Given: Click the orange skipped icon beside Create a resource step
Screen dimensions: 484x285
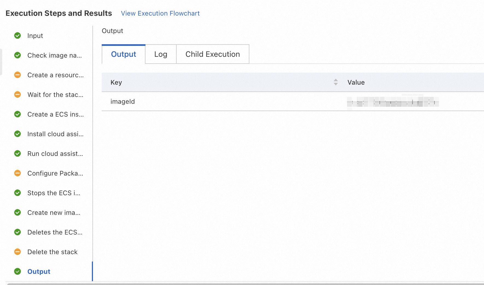Looking at the screenshot, I should click(x=18, y=75).
